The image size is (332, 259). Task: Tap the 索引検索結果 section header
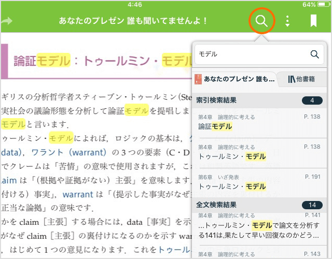click(259, 100)
